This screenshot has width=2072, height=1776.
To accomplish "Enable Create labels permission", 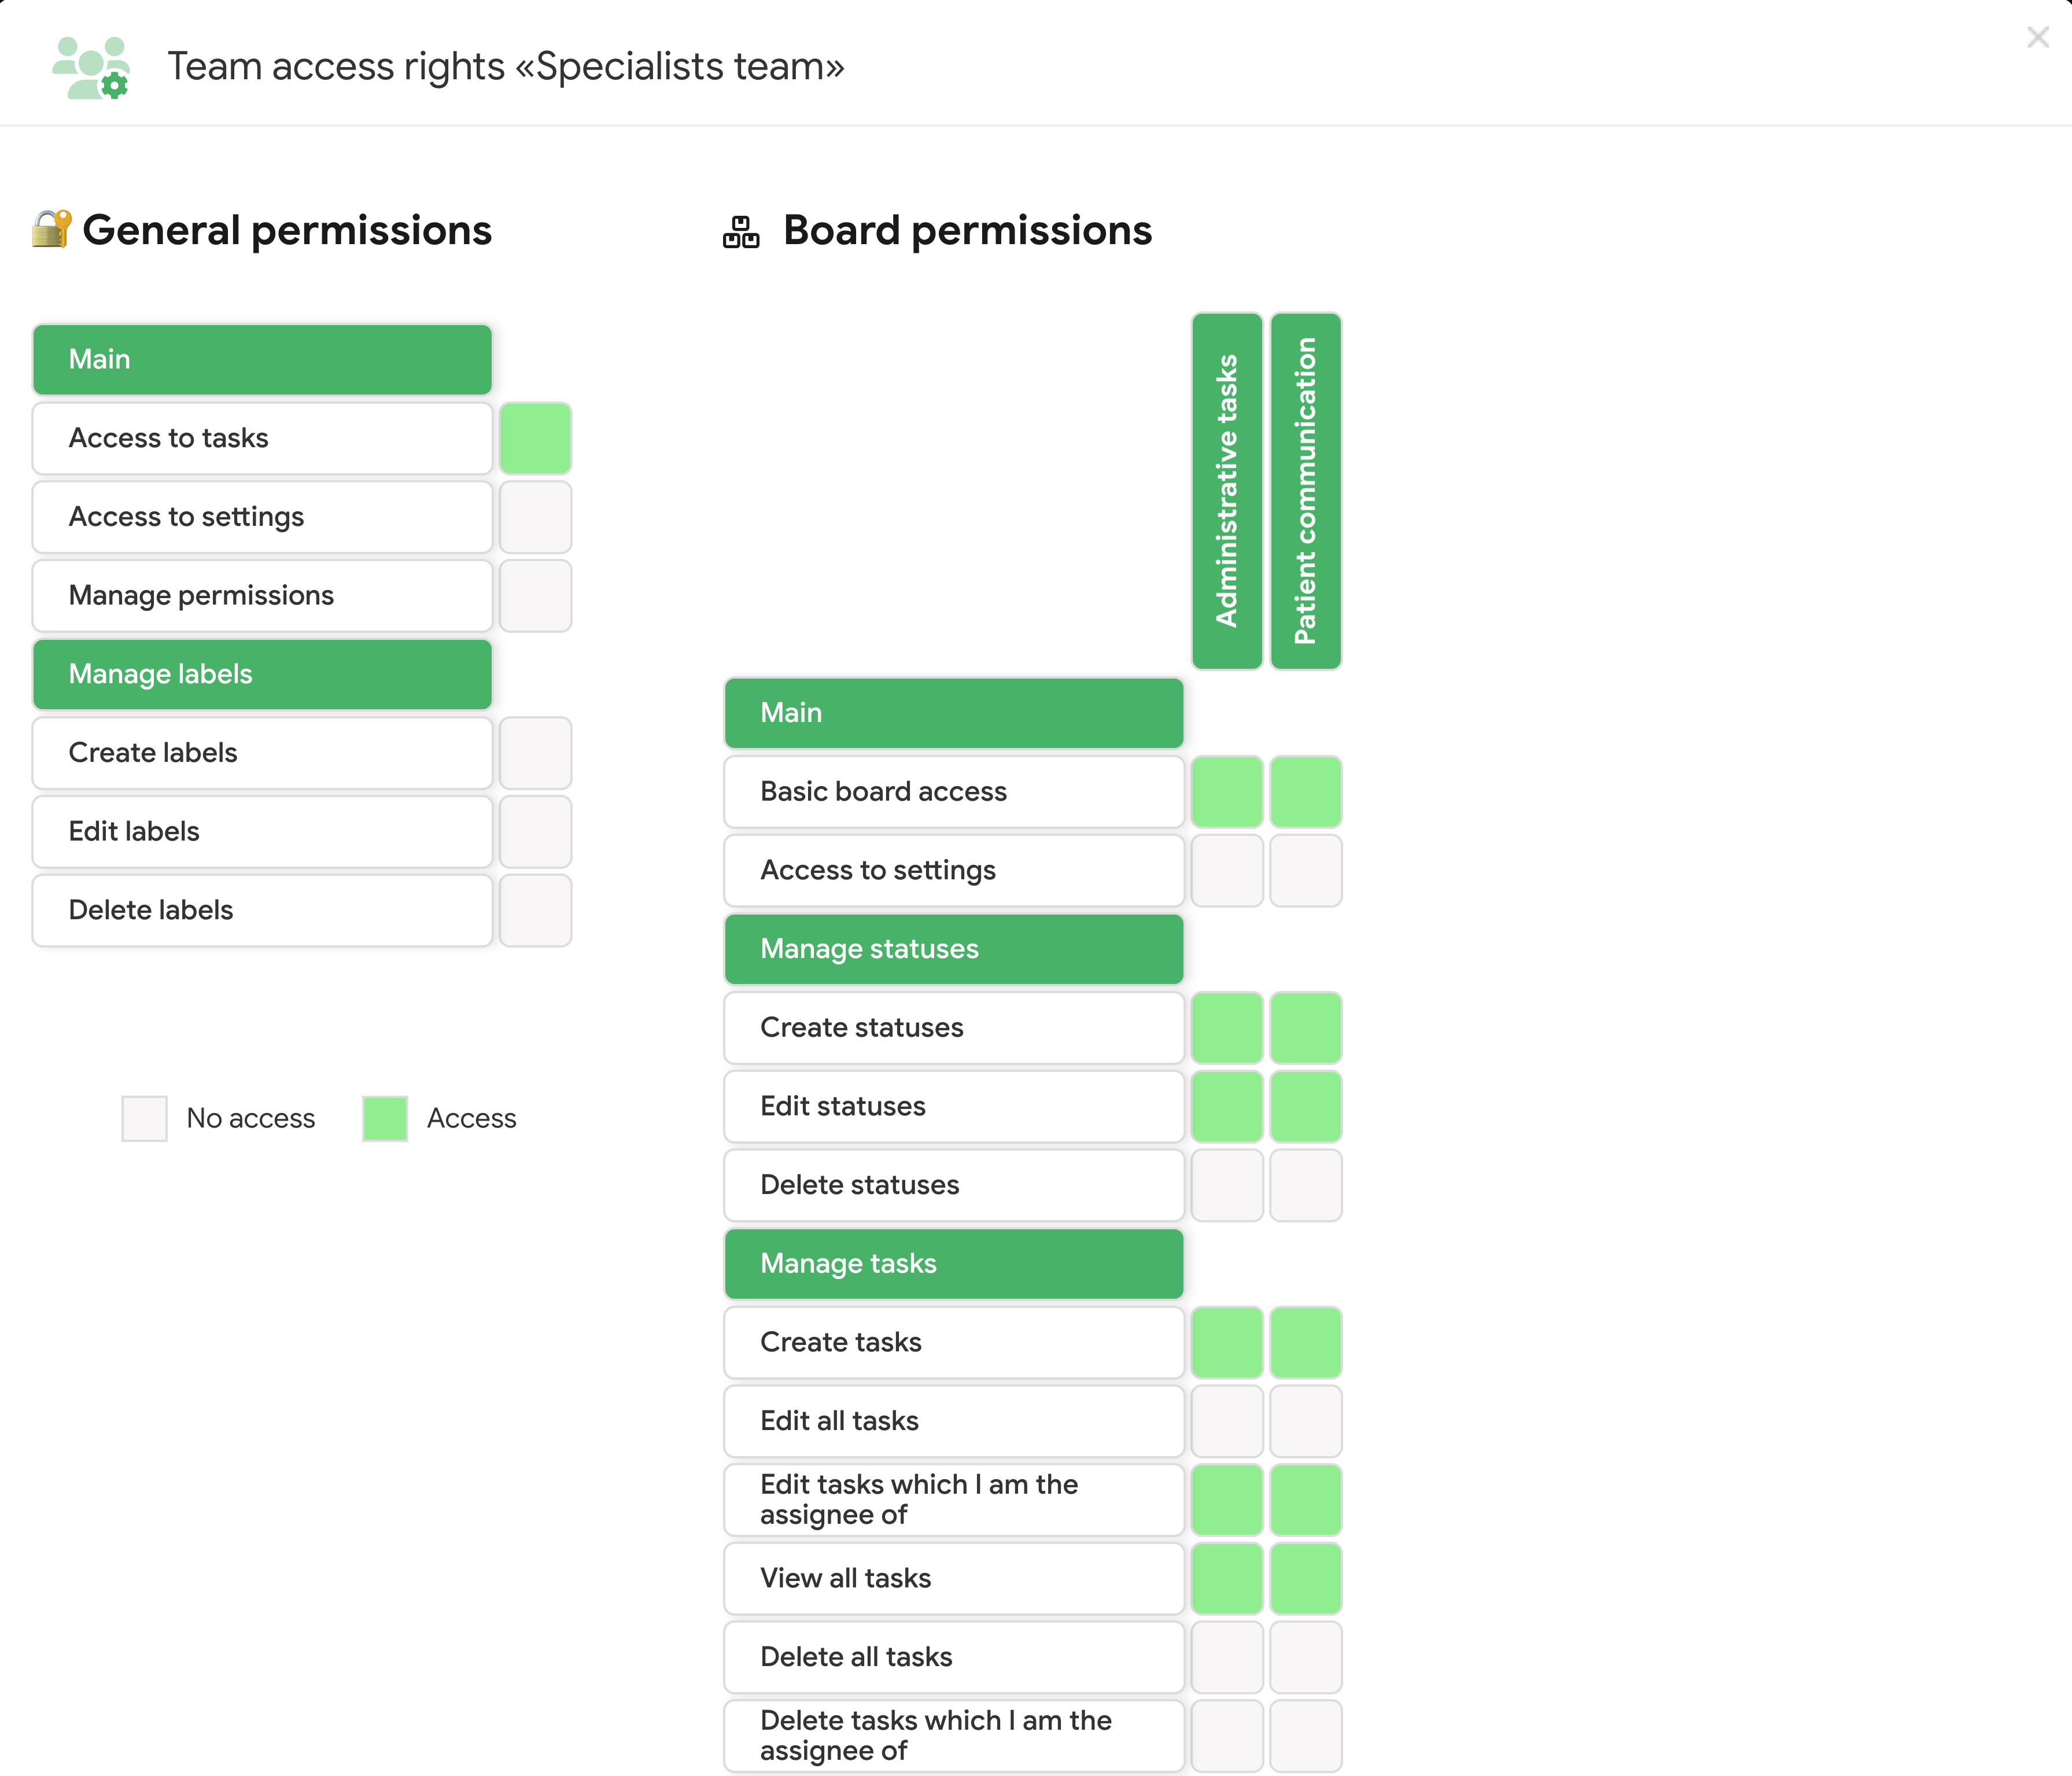I will point(535,753).
